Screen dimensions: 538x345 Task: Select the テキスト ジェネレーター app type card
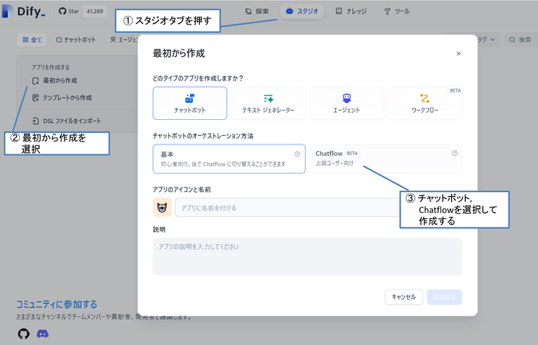268,103
